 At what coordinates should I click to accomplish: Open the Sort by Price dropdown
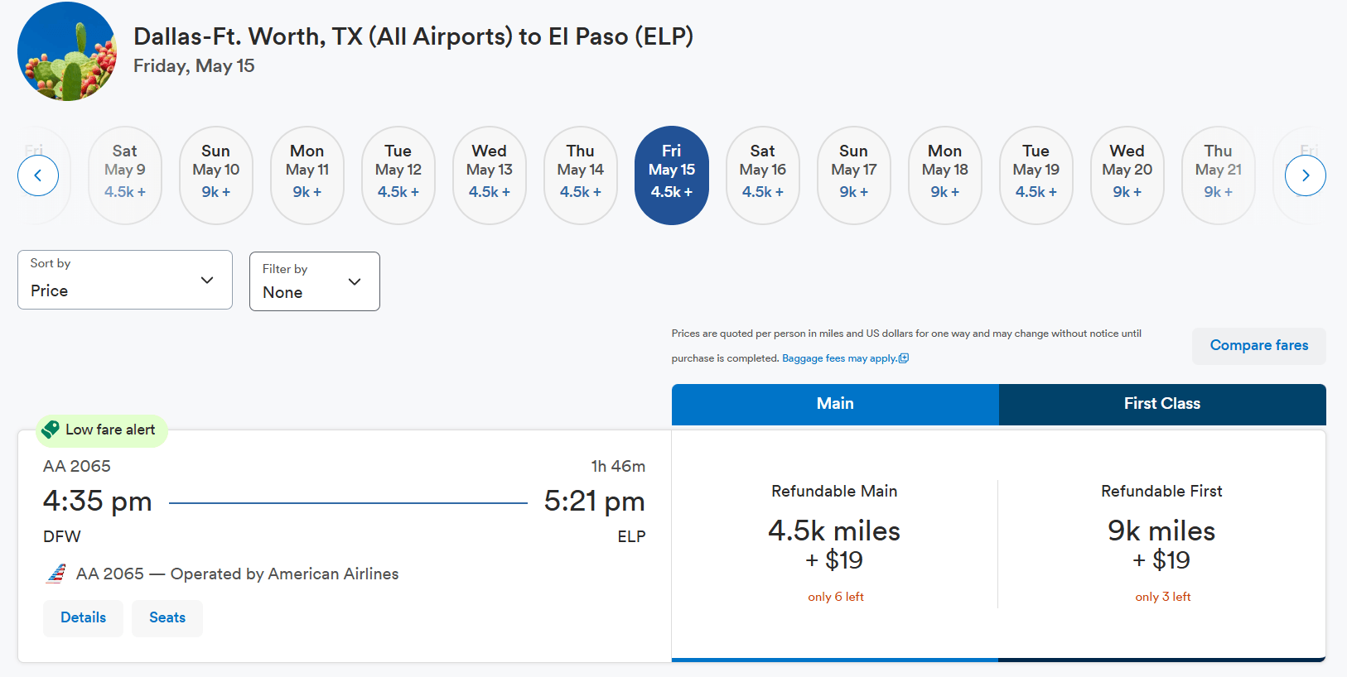125,280
